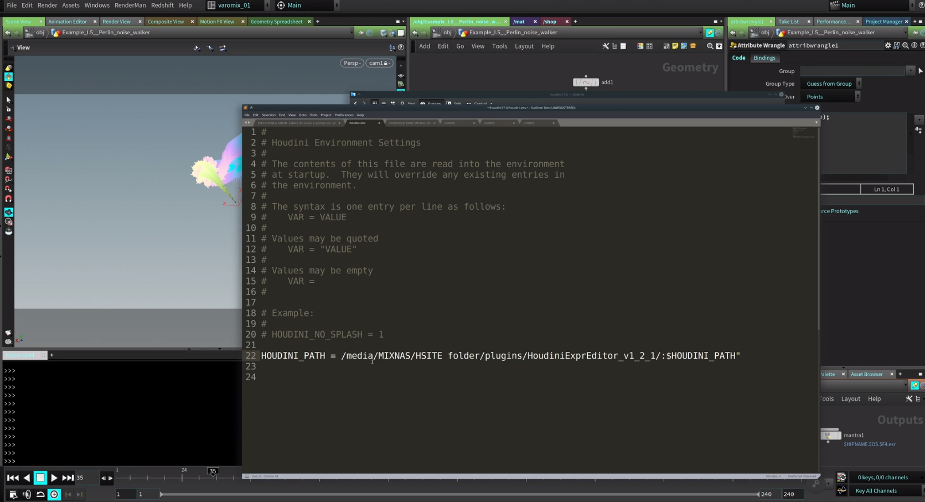Open the cam1 camera dropdown
Viewport: 925px width, 502px height.
(379, 63)
